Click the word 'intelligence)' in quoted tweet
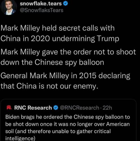Image resolution: width=140 pixels, height=141 pixels. (x=20, y=138)
